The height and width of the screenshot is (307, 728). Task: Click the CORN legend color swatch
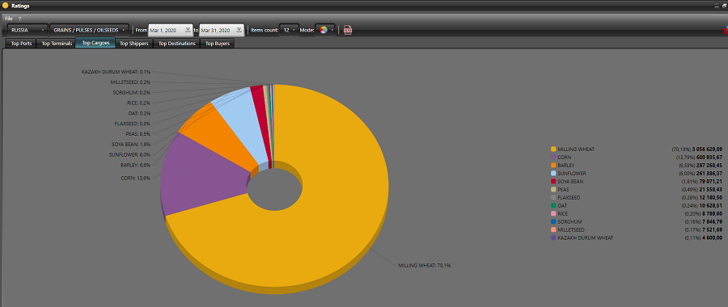pos(553,158)
